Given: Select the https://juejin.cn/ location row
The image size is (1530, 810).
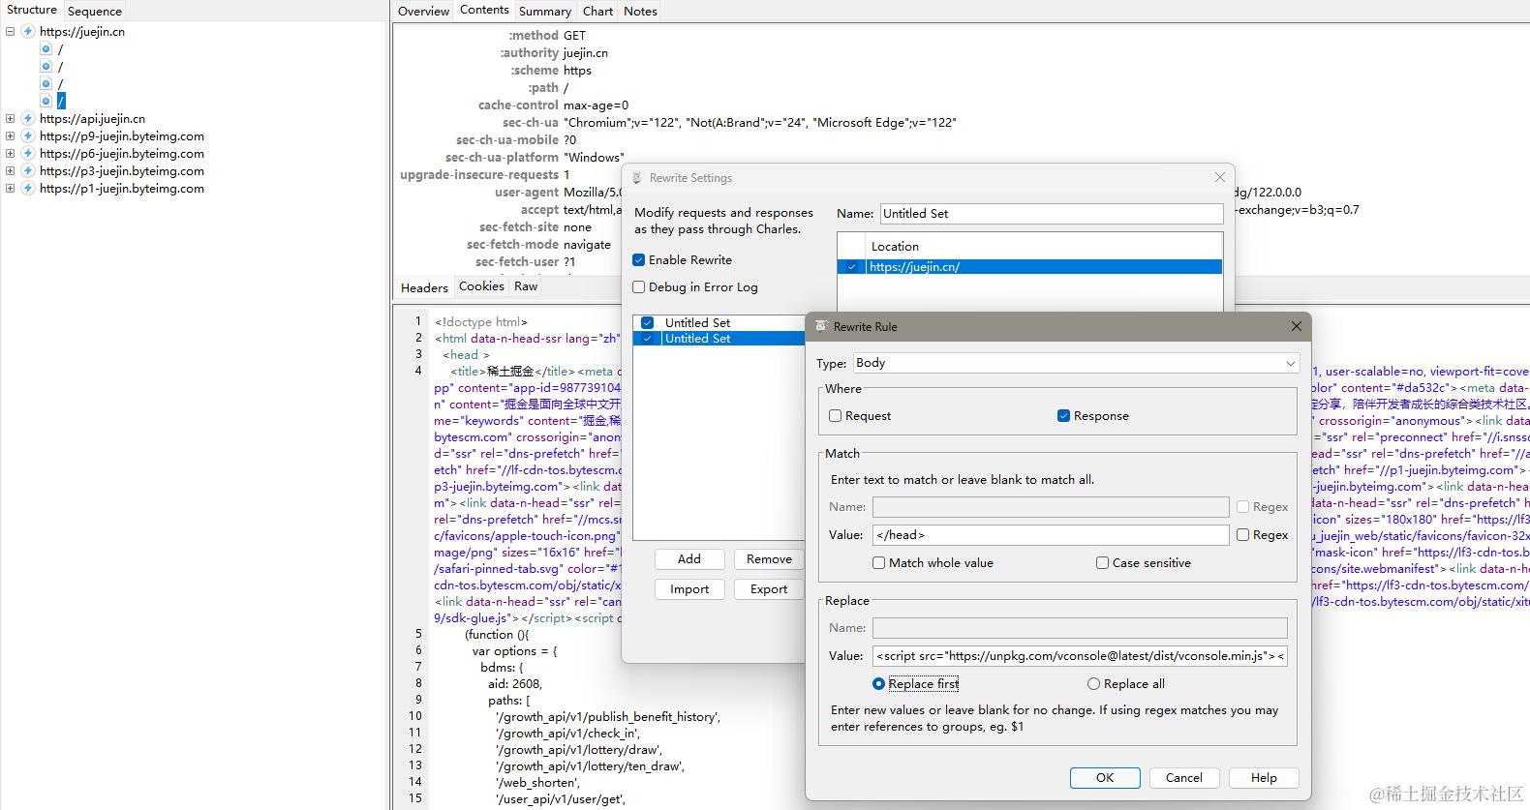Looking at the screenshot, I should click(1029, 267).
